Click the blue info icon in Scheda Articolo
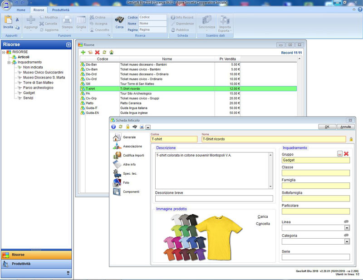This screenshot has width=363, height=280. coord(113,127)
